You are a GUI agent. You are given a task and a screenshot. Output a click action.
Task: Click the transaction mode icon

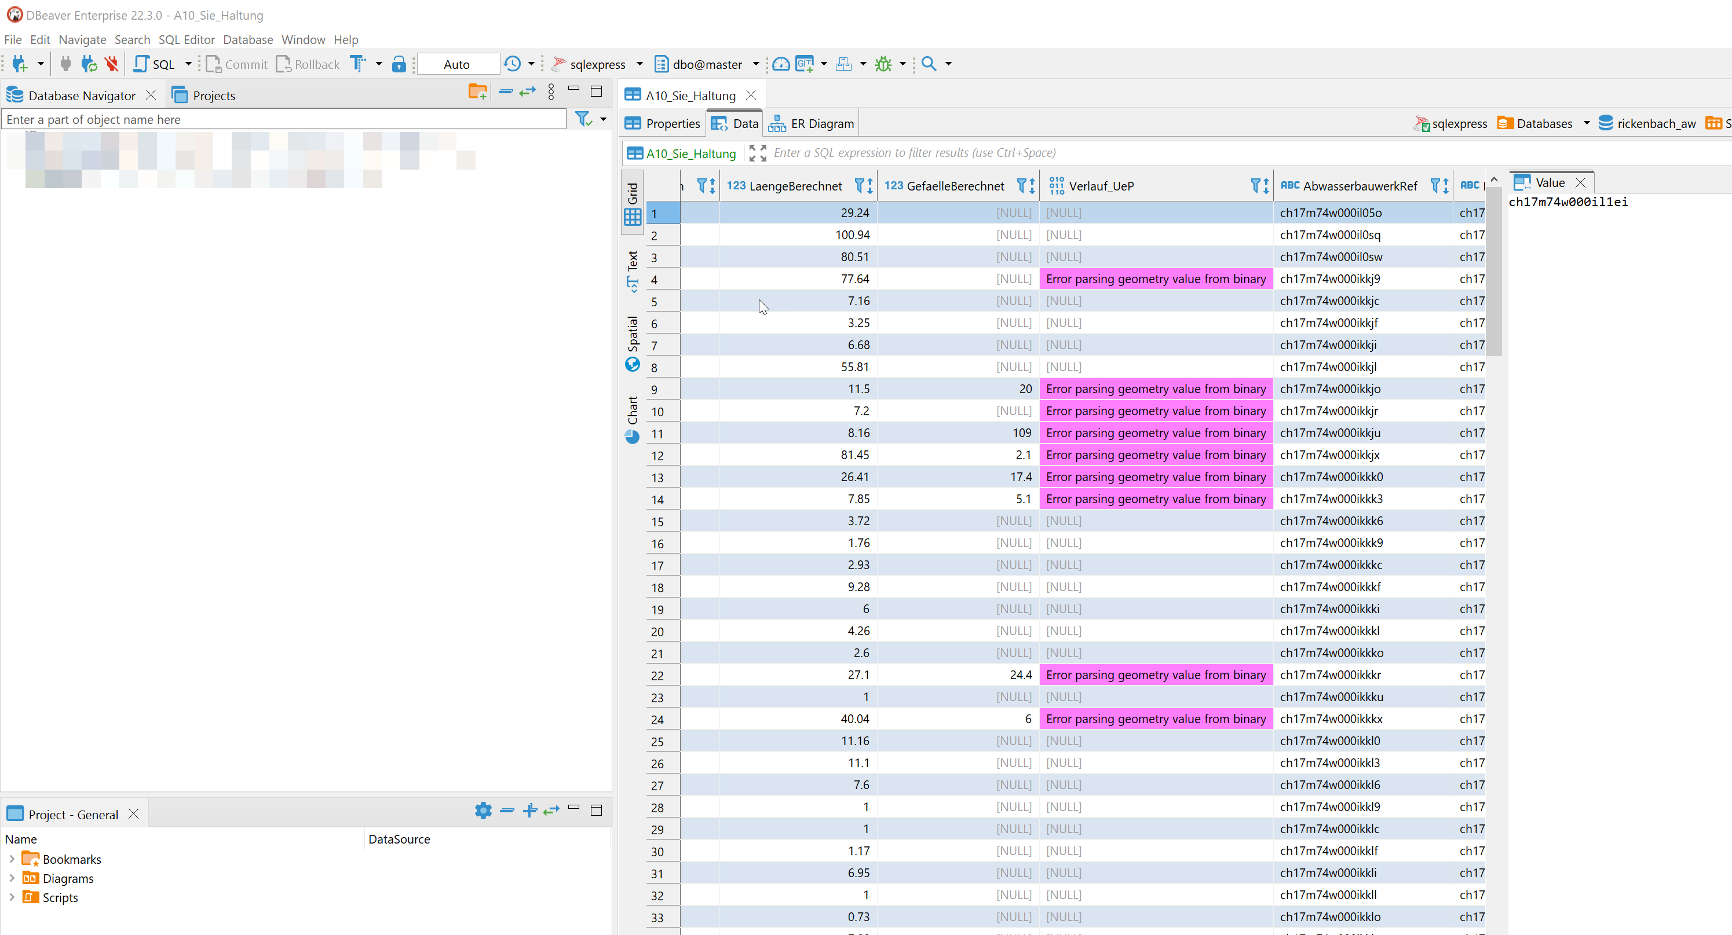(x=358, y=64)
